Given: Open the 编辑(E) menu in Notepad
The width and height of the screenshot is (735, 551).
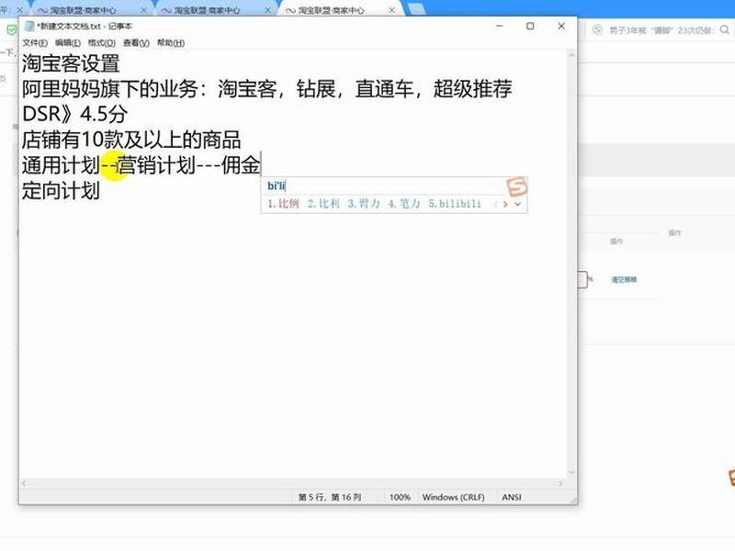Looking at the screenshot, I should pos(68,42).
